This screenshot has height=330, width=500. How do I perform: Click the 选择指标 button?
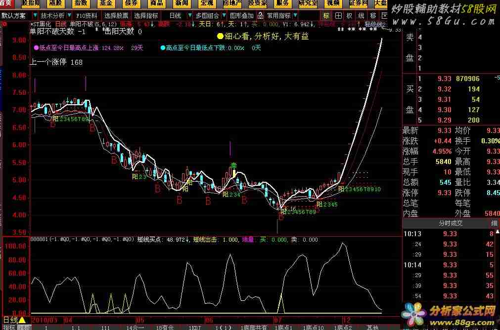(146, 16)
